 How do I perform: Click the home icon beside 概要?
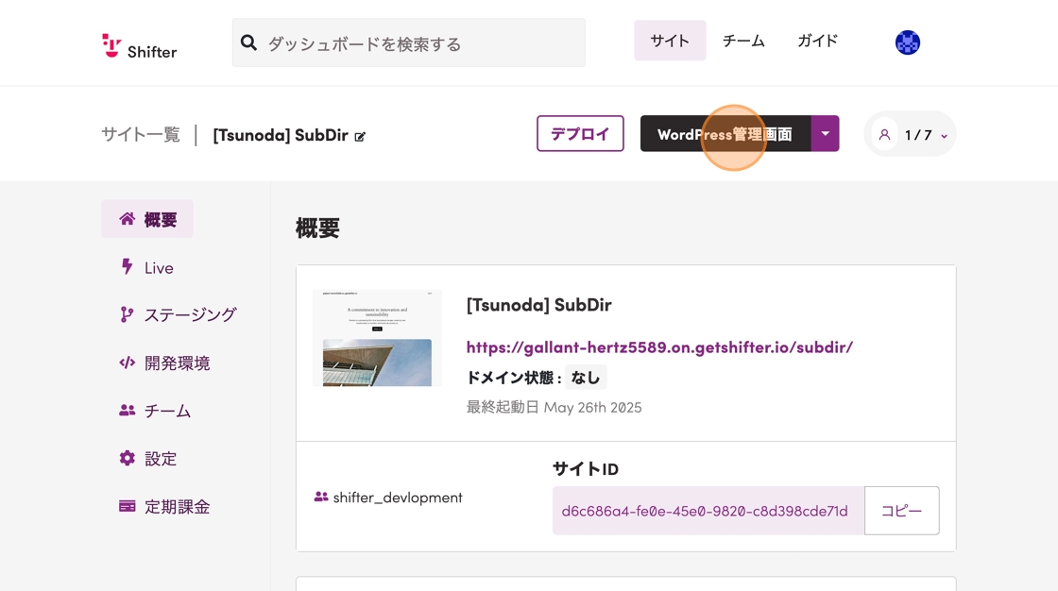point(127,219)
